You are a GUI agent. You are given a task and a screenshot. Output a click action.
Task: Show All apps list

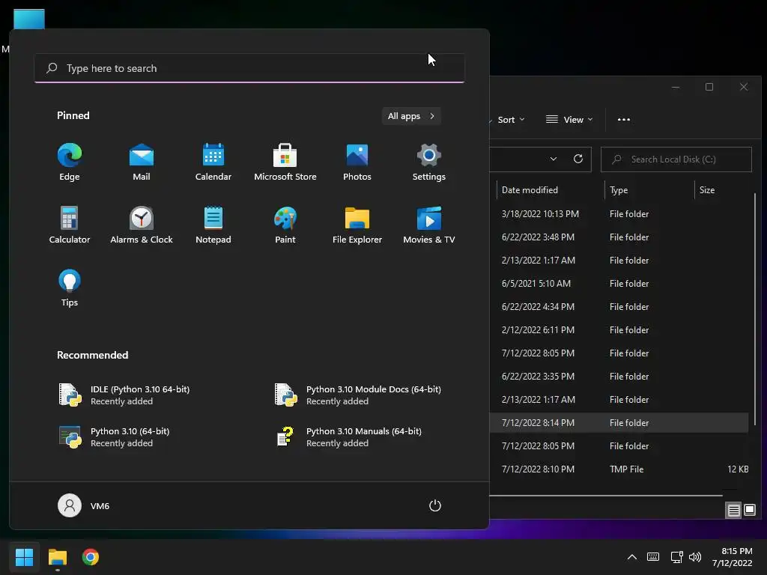click(411, 116)
